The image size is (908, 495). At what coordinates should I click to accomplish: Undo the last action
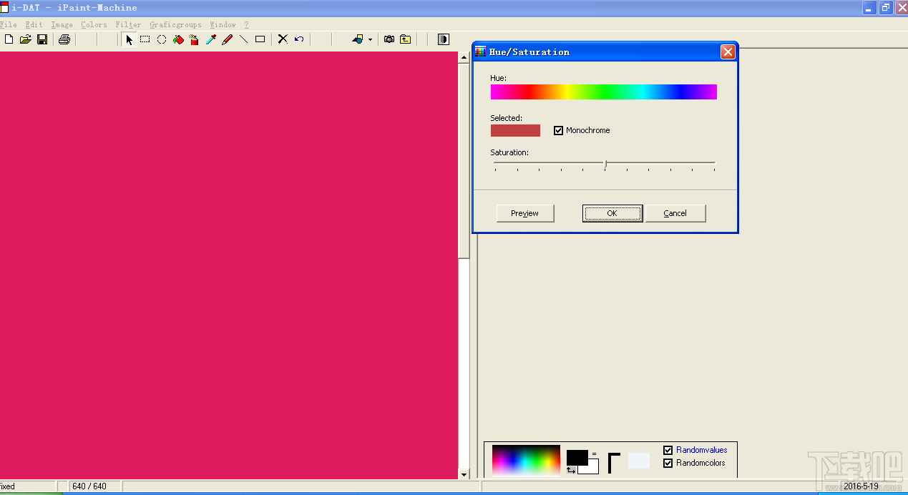tap(298, 39)
